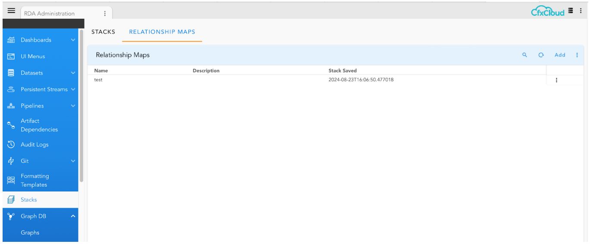The image size is (590, 244).
Task: Click the Add button
Action: pyautogui.click(x=560, y=55)
